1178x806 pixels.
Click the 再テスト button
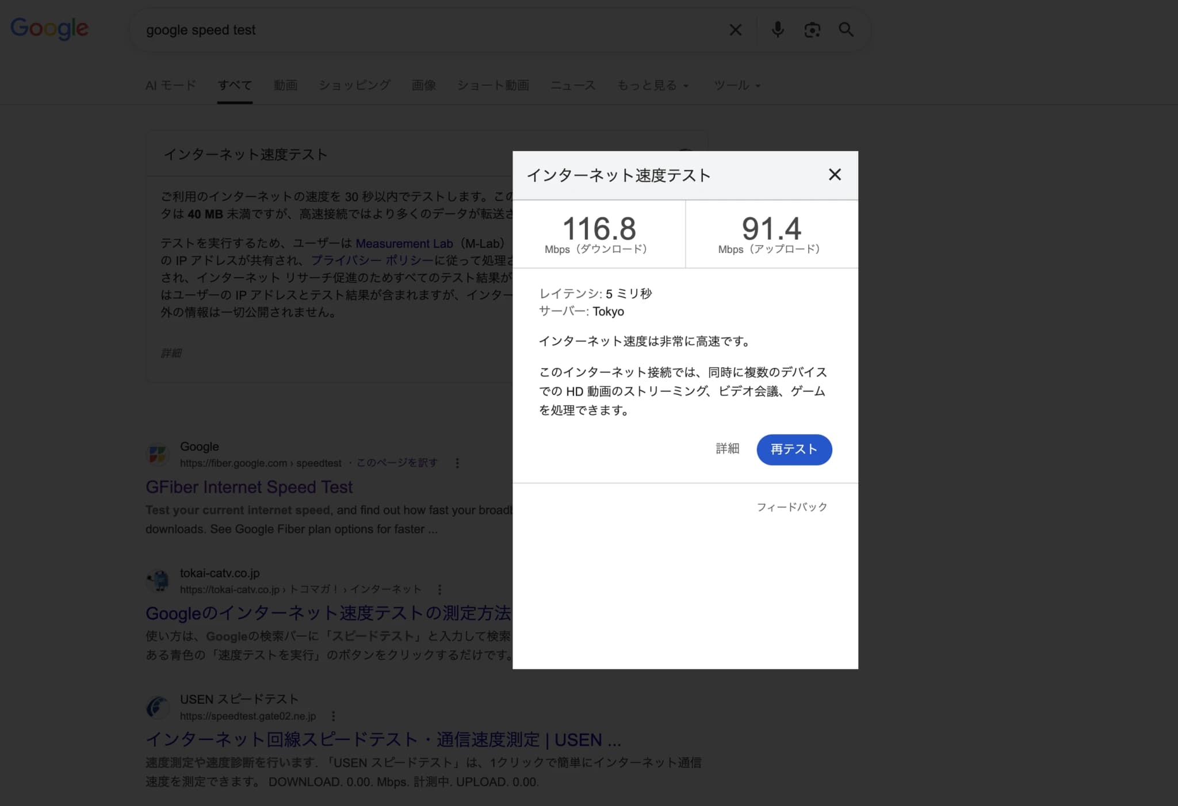pyautogui.click(x=794, y=450)
